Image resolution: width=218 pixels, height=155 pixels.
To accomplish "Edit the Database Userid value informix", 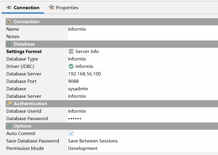I will pos(143,111).
